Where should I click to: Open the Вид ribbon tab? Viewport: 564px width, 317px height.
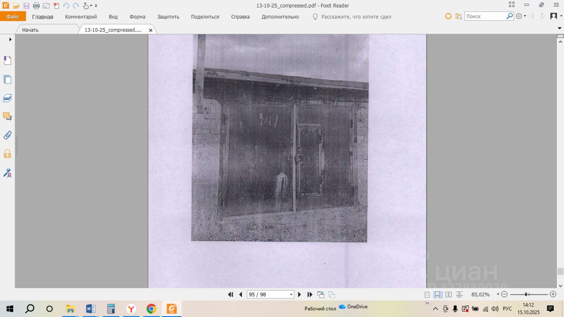113,17
